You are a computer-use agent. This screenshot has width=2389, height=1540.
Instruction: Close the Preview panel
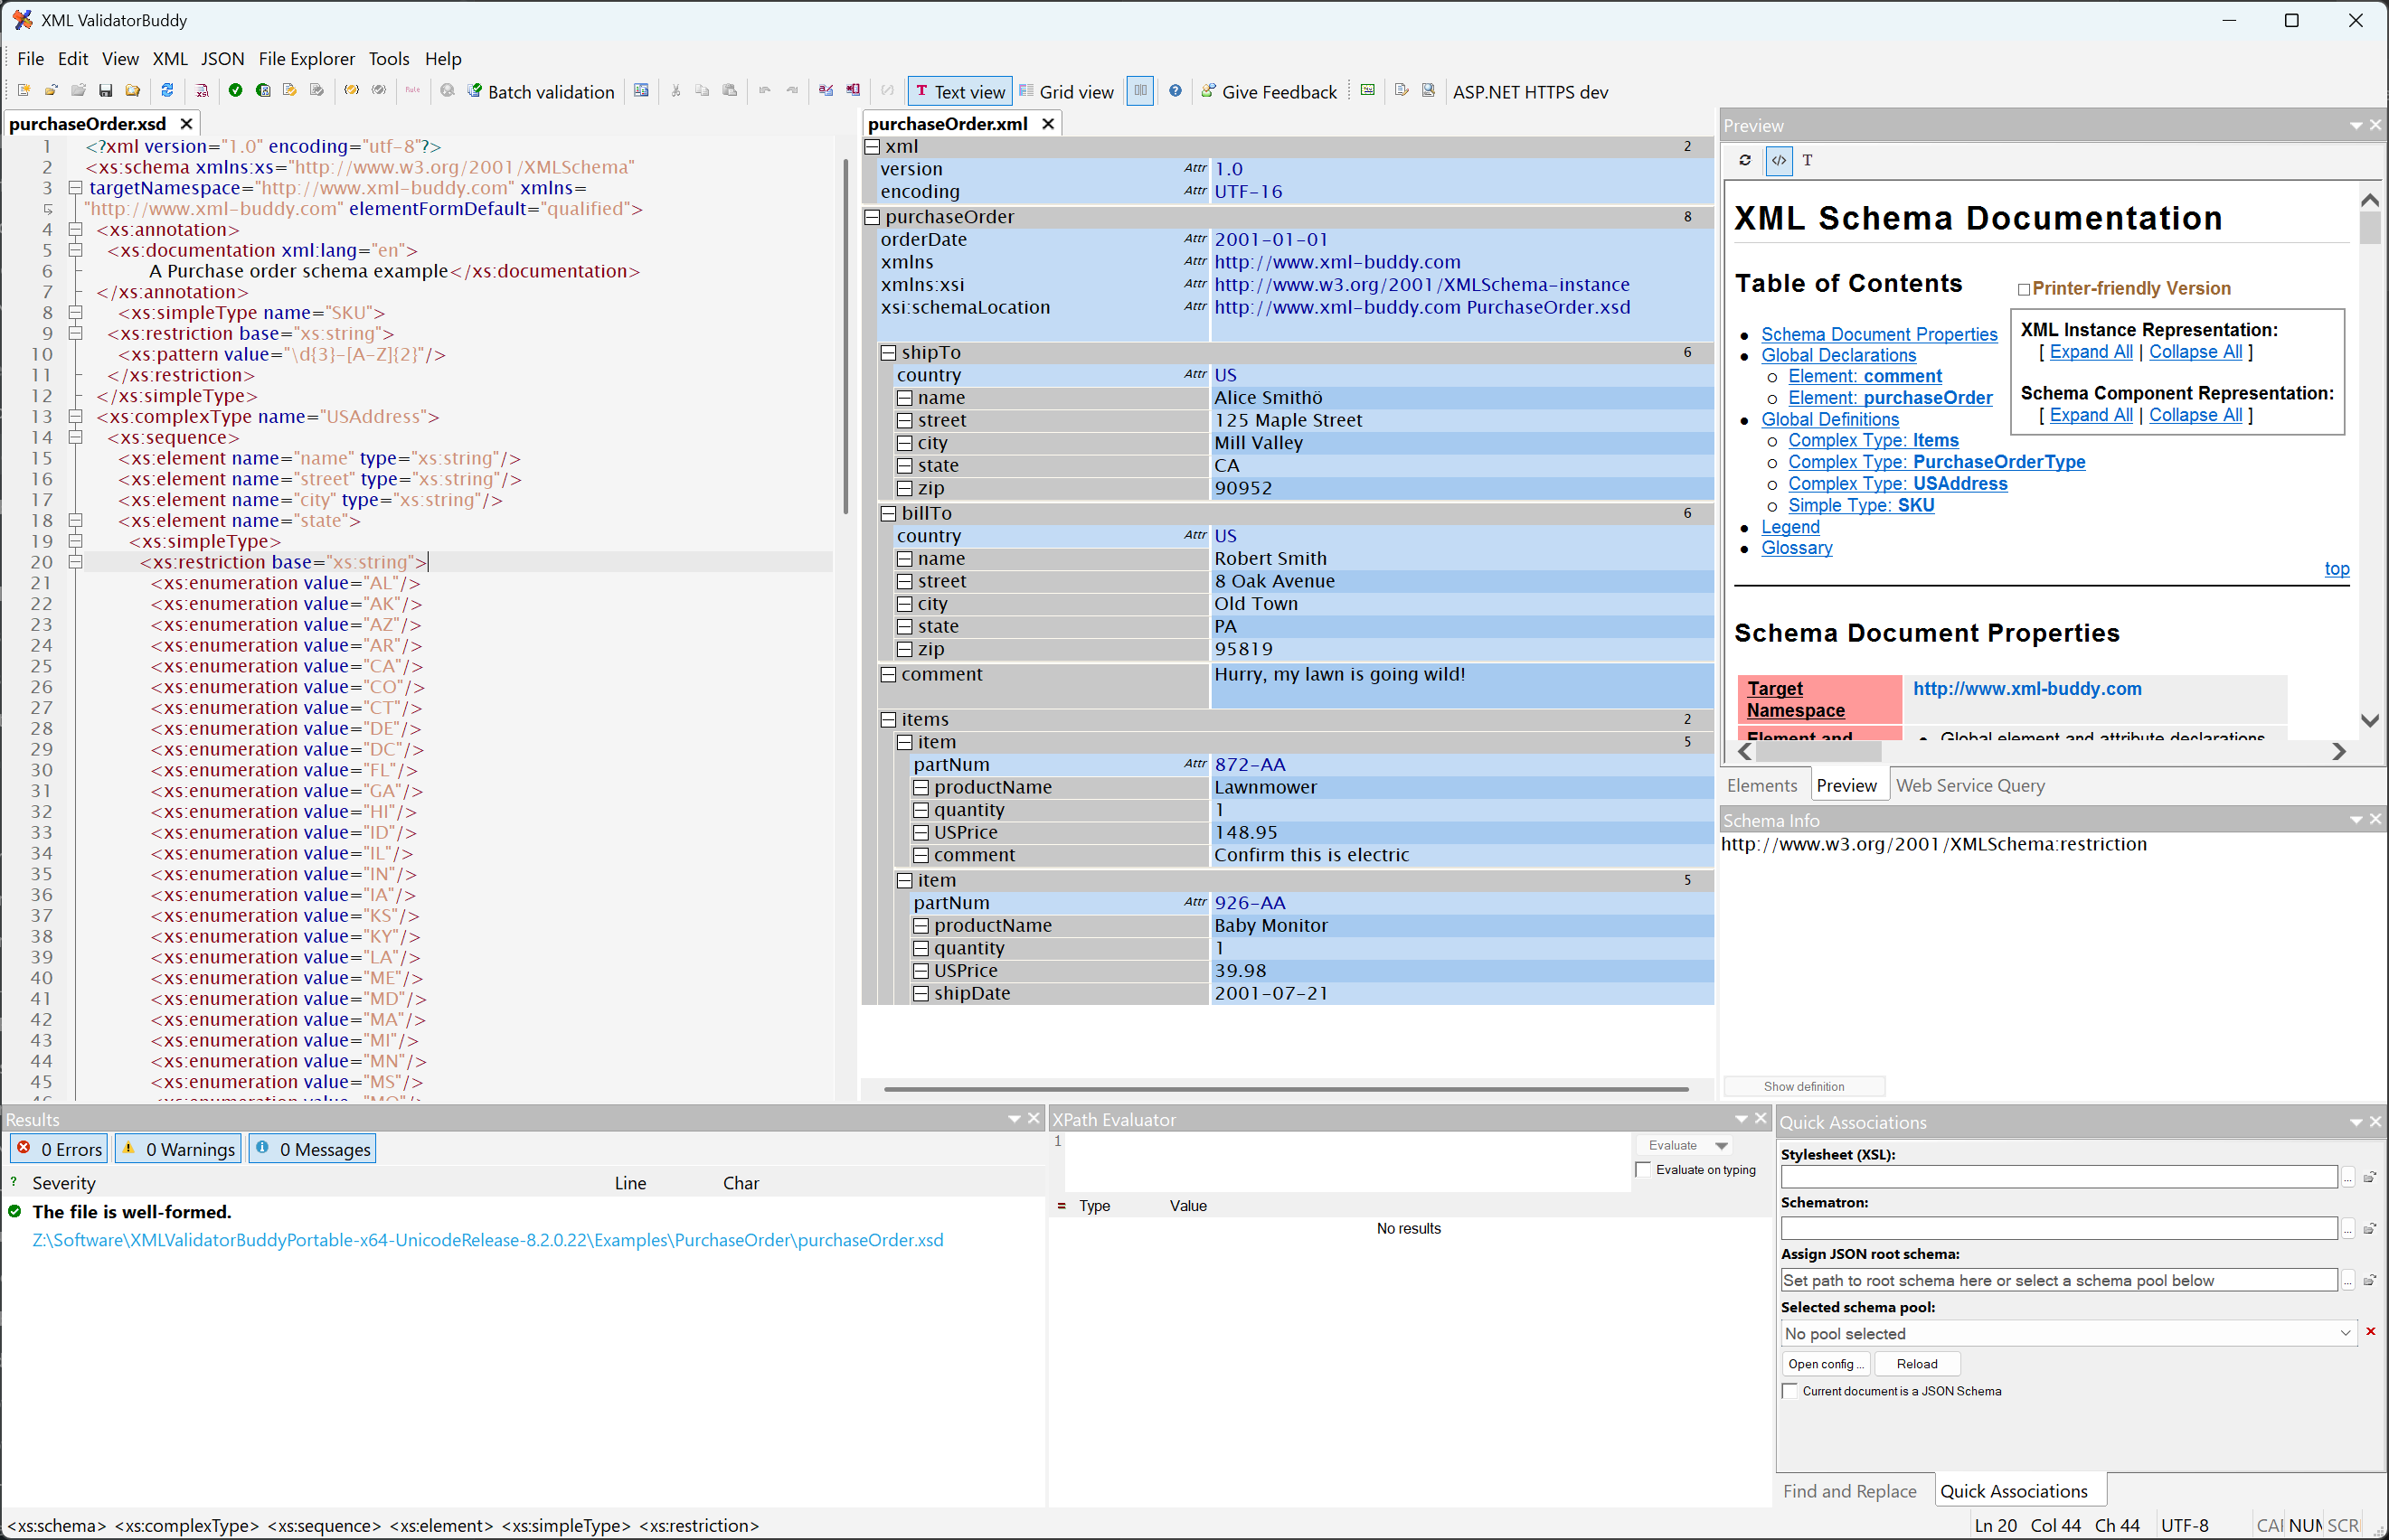click(x=2375, y=125)
